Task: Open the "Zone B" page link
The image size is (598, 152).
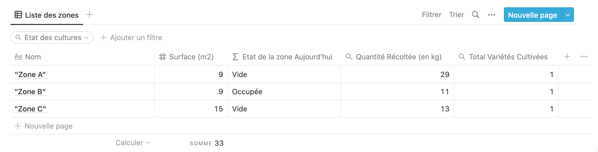Action: (30, 92)
